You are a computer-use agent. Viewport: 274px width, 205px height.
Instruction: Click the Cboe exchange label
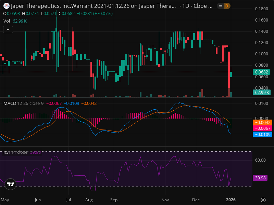coord(203,6)
